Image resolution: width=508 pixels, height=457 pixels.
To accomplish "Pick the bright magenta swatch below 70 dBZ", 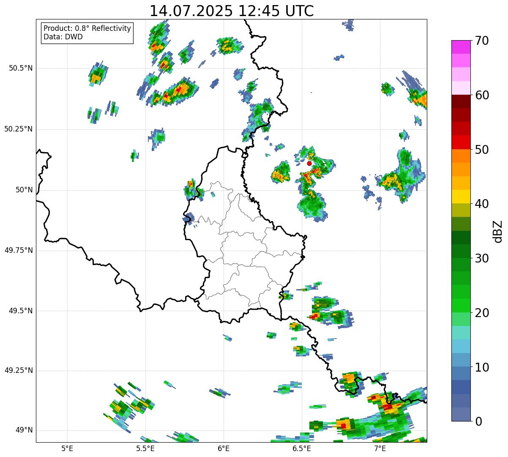I will point(461,47).
